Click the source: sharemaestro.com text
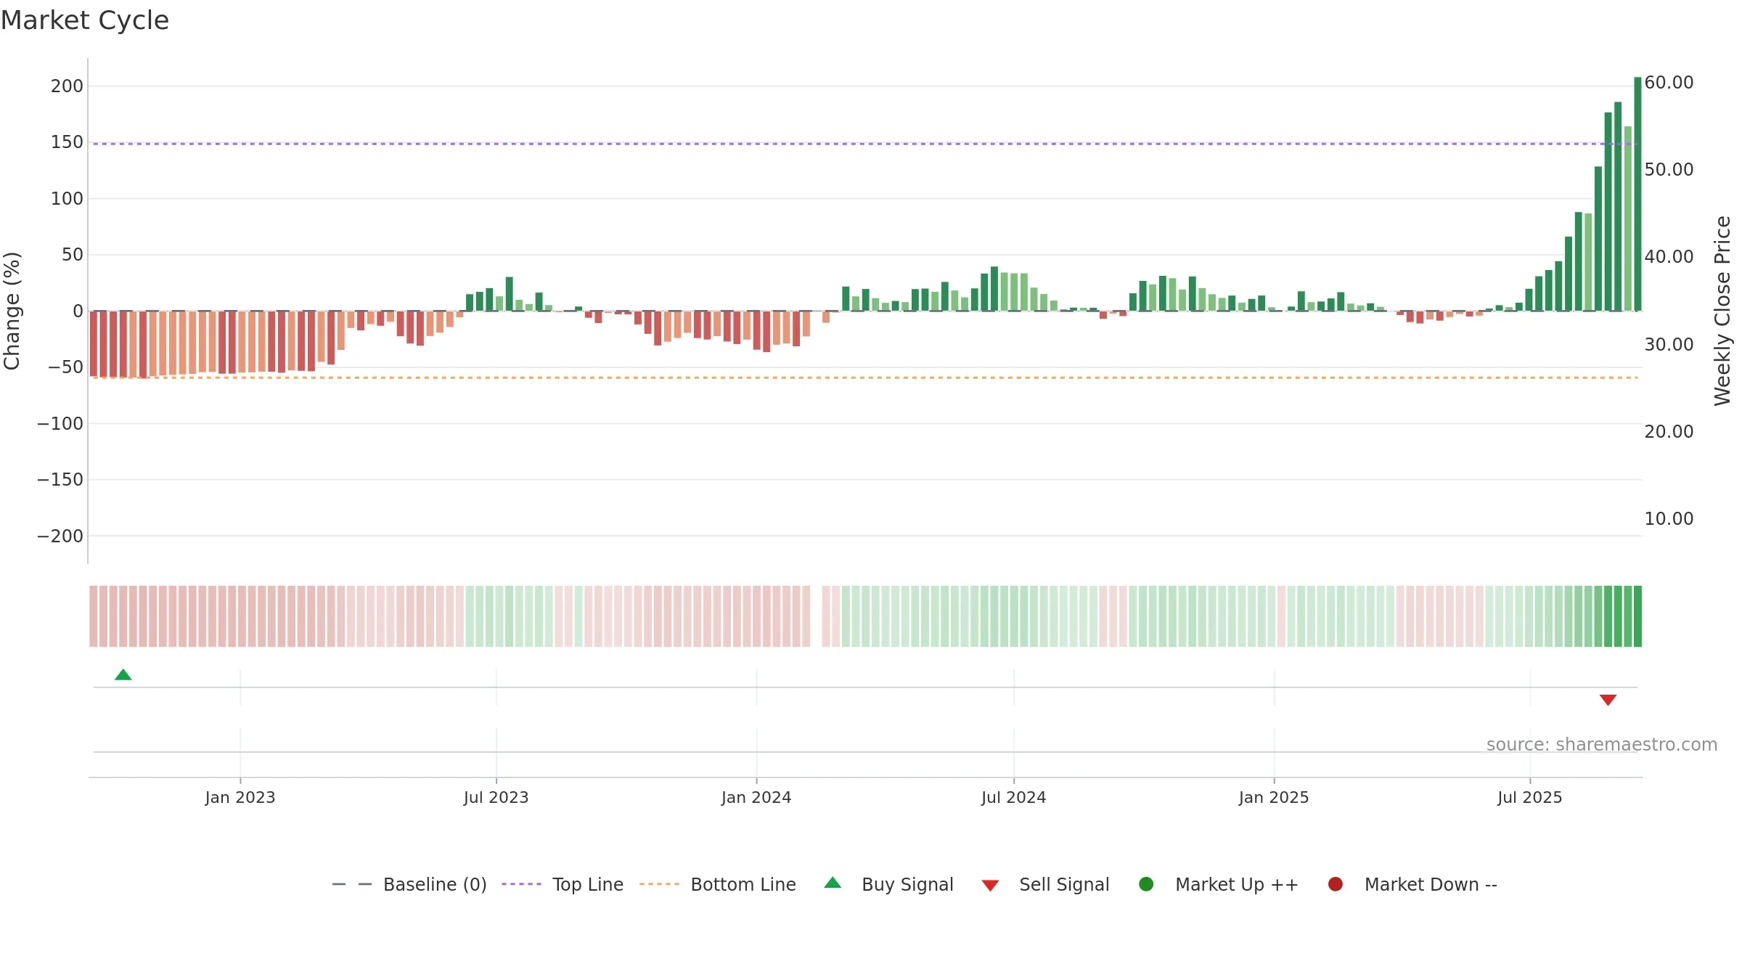The image size is (1742, 980). coord(1602,745)
